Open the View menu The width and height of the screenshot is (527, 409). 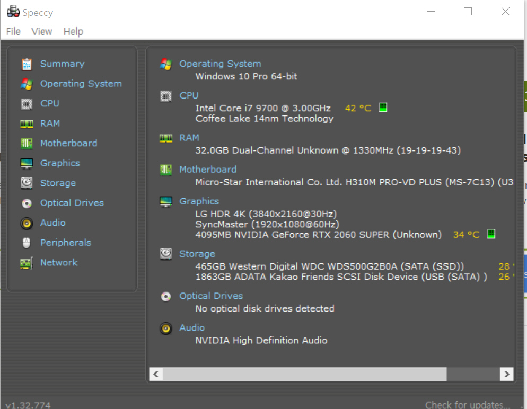pyautogui.click(x=42, y=32)
